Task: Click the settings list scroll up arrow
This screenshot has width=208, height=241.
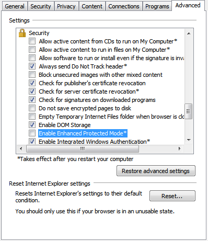Action: point(189,33)
